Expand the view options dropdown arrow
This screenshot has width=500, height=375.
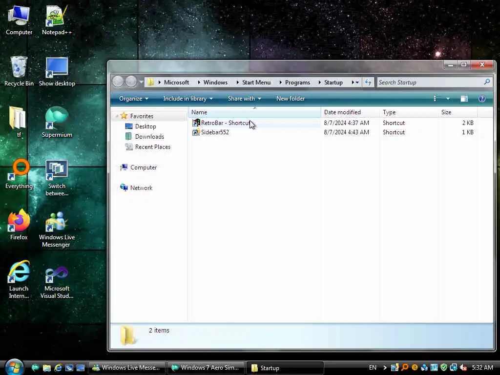tap(448, 99)
